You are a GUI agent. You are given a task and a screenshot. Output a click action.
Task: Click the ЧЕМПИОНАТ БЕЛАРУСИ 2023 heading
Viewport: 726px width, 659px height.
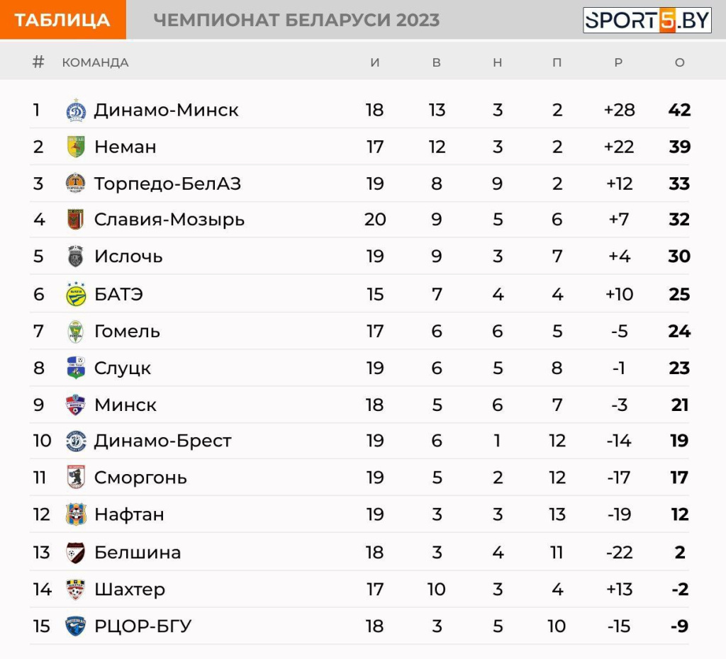[x=296, y=21]
